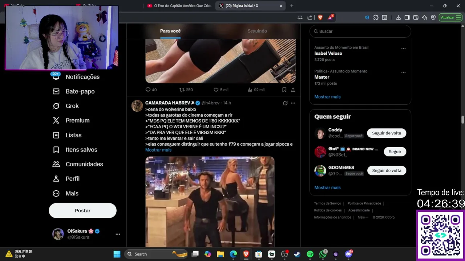This screenshot has width=465, height=261.
Task: Click the Grok sidebar icon
Action: pos(56,106)
